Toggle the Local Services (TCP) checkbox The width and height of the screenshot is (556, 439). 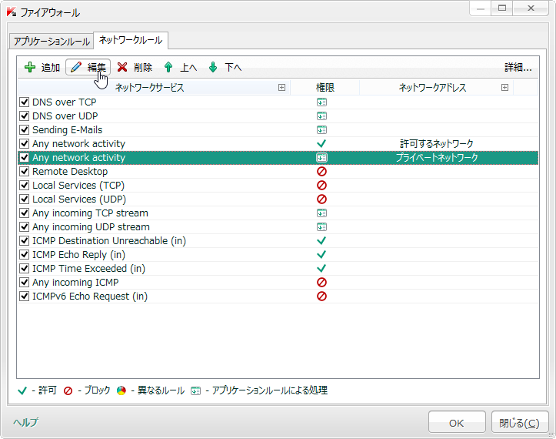24,186
